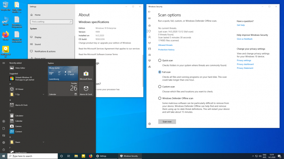Select the Custom scan option
The height and width of the screenshot is (159, 284).
tap(160, 87)
